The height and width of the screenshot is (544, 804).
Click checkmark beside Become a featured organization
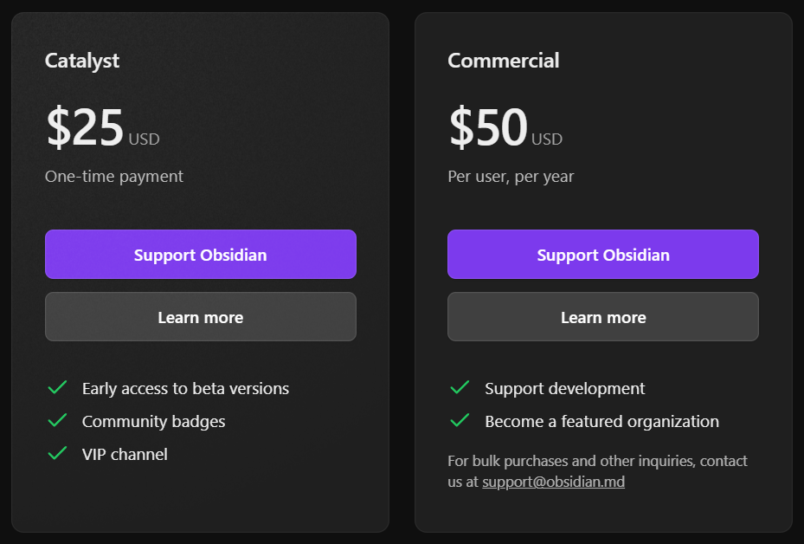460,420
